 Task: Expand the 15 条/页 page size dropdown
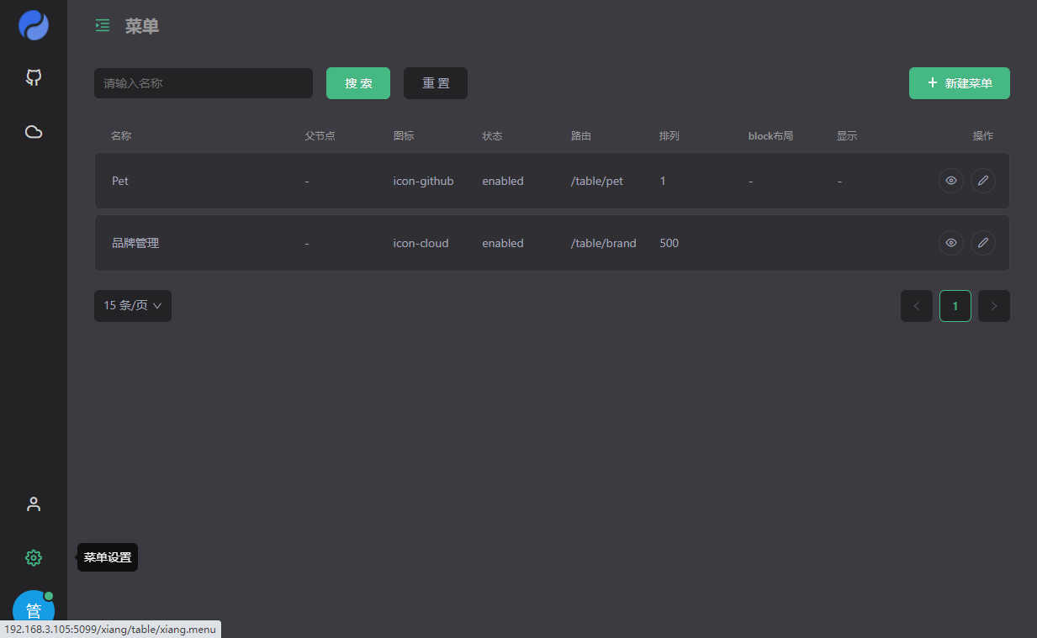click(x=133, y=306)
